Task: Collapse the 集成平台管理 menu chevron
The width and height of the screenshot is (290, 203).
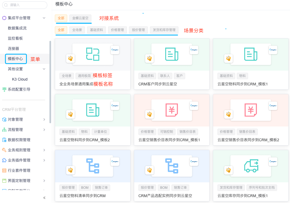Action: click(x=44, y=18)
